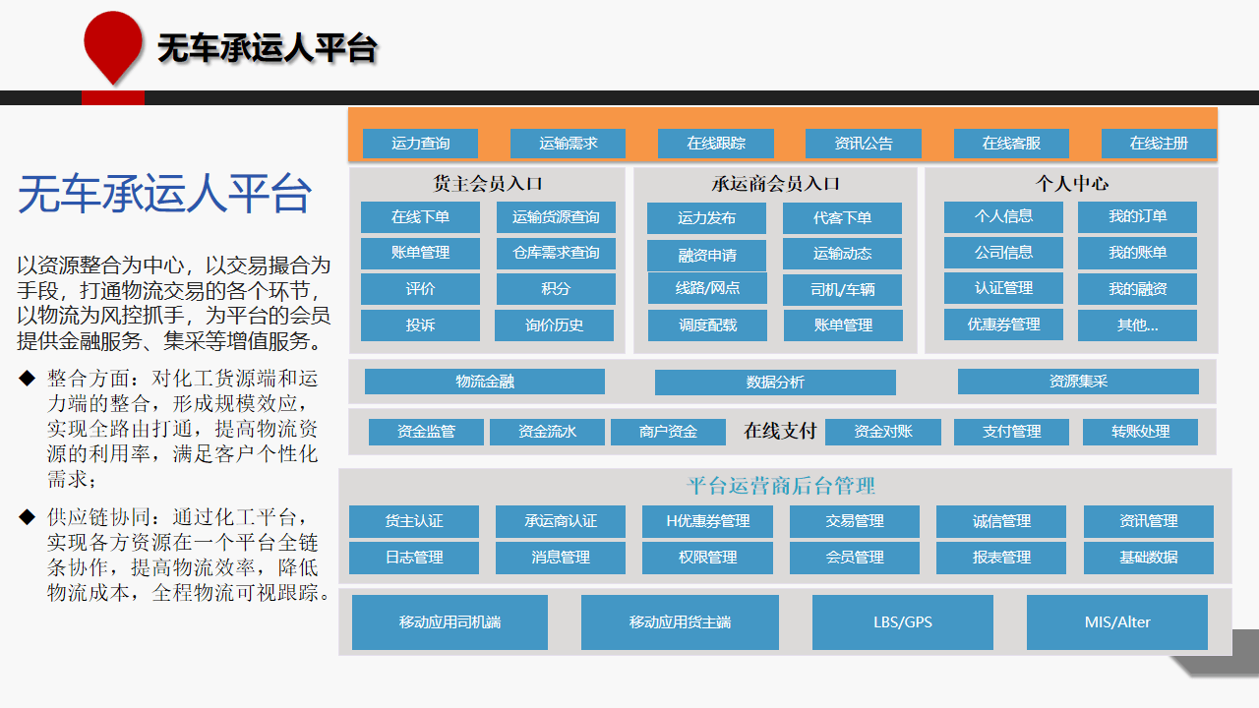Click the slide title 无车承运人平台 at top
Image resolution: width=1259 pixels, height=708 pixels.
coord(267,48)
